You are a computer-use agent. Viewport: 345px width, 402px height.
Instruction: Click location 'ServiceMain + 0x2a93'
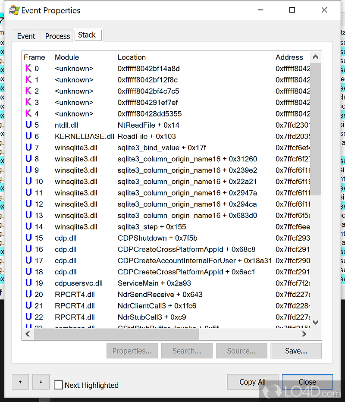[x=154, y=283]
